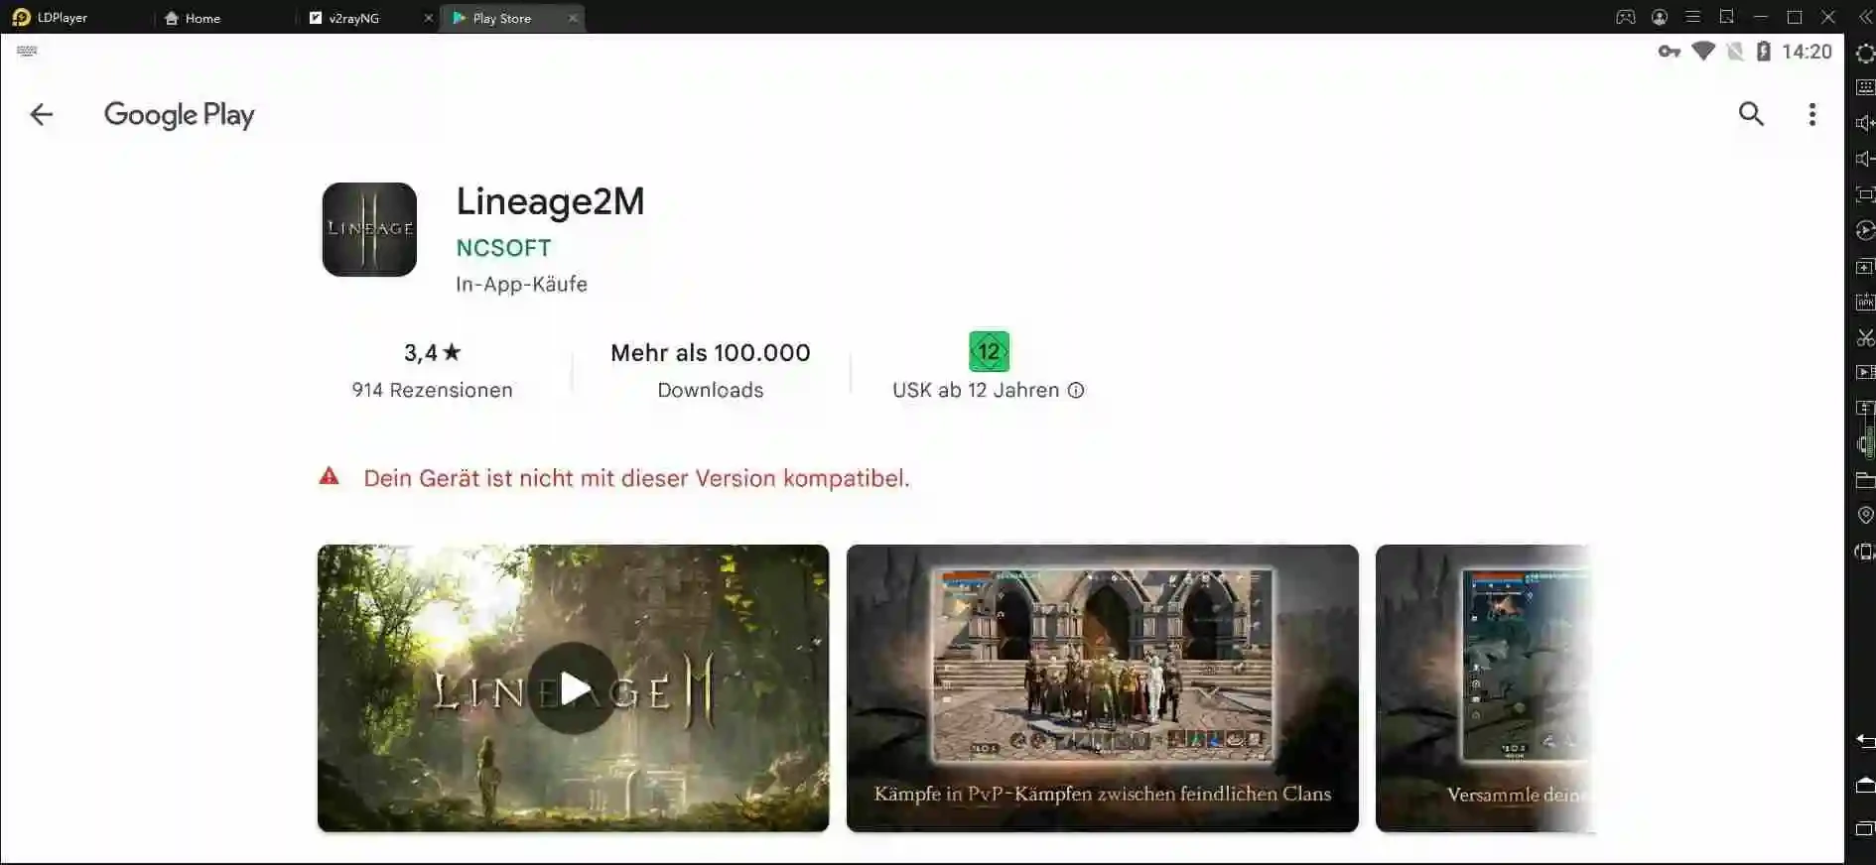
Task: Take a screenshot with the scissors icon
Action: point(1865,337)
